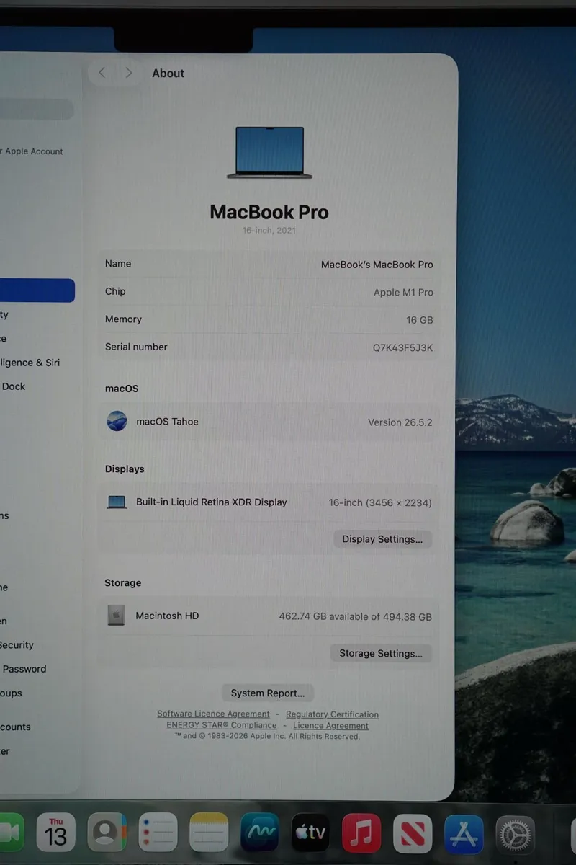The width and height of the screenshot is (576, 865).
Task: Select the Siri item in the sidebar
Action: pos(30,363)
